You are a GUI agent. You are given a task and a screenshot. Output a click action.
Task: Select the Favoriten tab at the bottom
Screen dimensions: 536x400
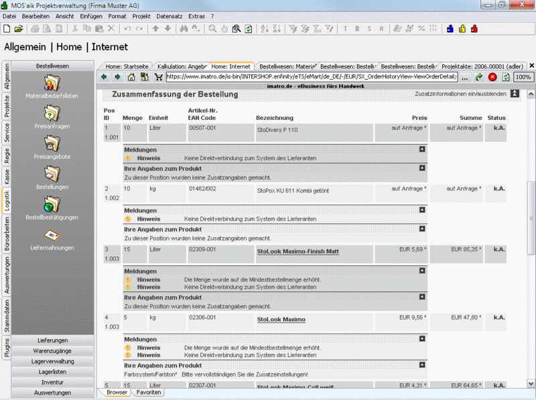[149, 392]
